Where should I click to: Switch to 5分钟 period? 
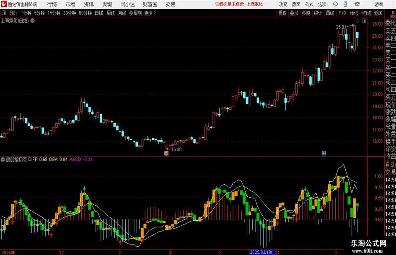39,13
